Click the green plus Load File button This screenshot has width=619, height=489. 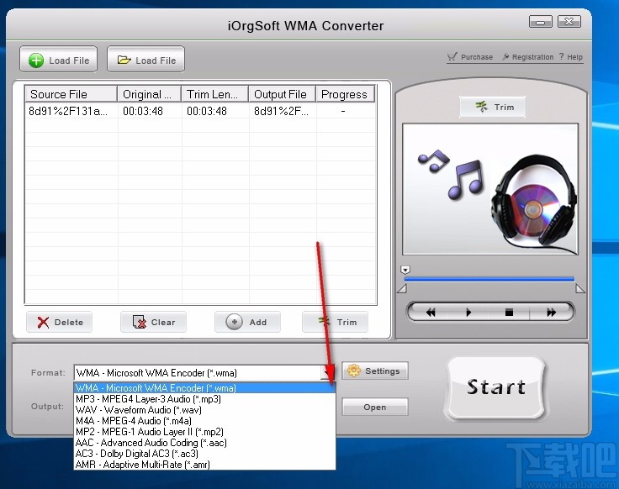pos(58,60)
